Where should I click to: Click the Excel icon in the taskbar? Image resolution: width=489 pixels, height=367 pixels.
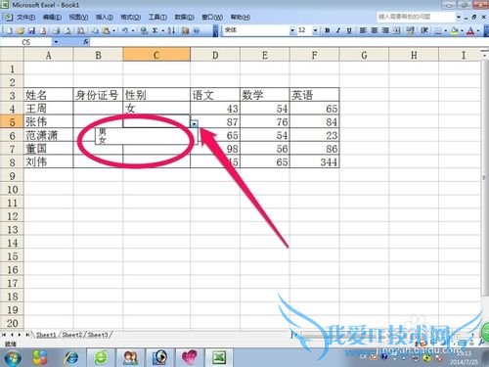click(219, 358)
